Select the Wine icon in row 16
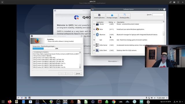Viewport: 185px width, 104px height. click(97, 29)
